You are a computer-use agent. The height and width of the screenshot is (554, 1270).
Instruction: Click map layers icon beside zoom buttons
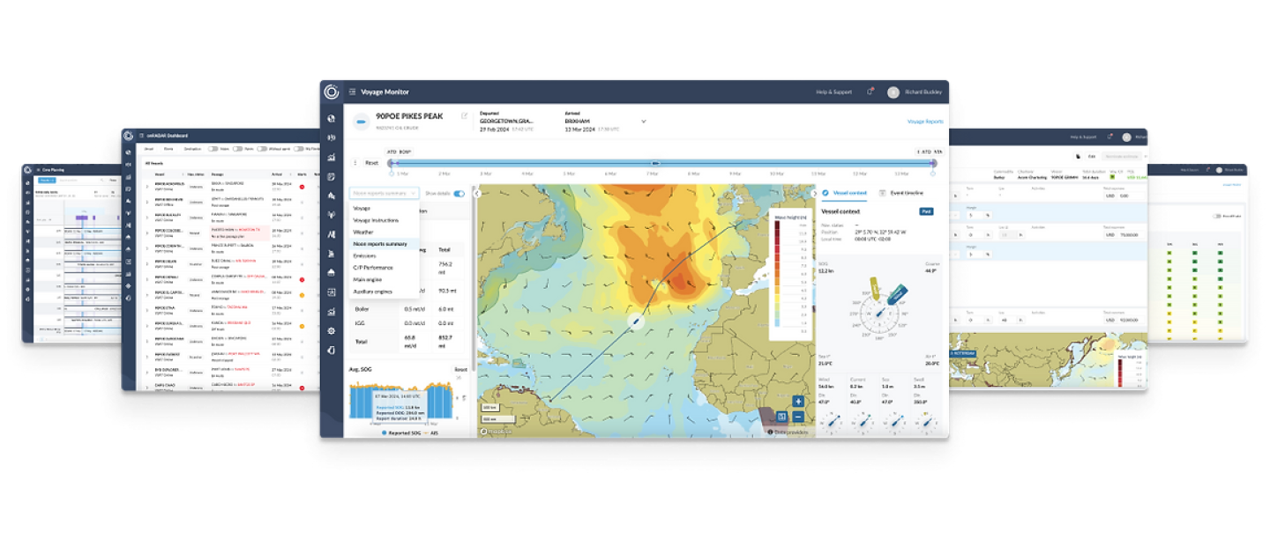click(x=781, y=417)
